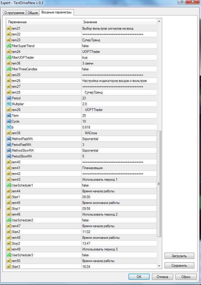Click the double icon beside variable b

(x=9, y=128)
